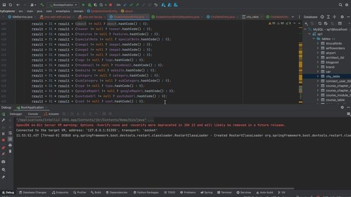Click the console horizontal scrollbar
Image resolution: width=351 pixels, height=197 pixels.
(x=155, y=188)
